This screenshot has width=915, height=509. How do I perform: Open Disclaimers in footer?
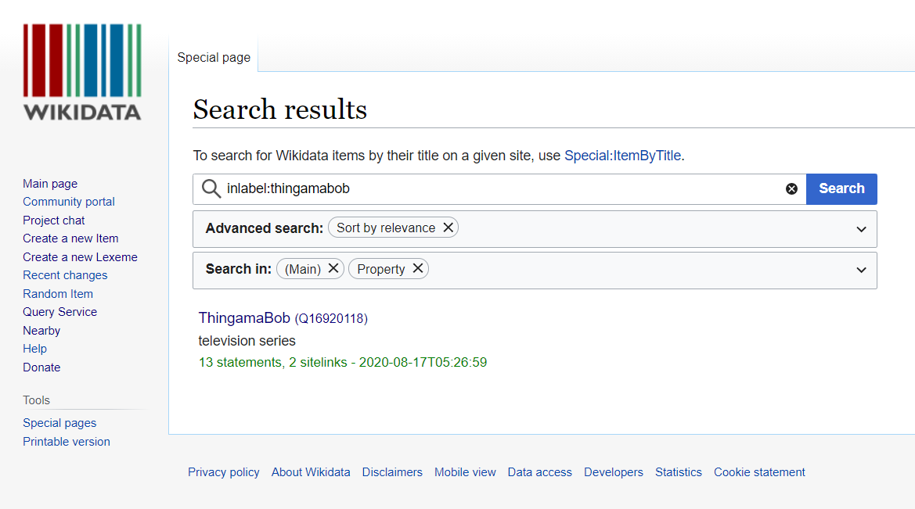pos(392,472)
